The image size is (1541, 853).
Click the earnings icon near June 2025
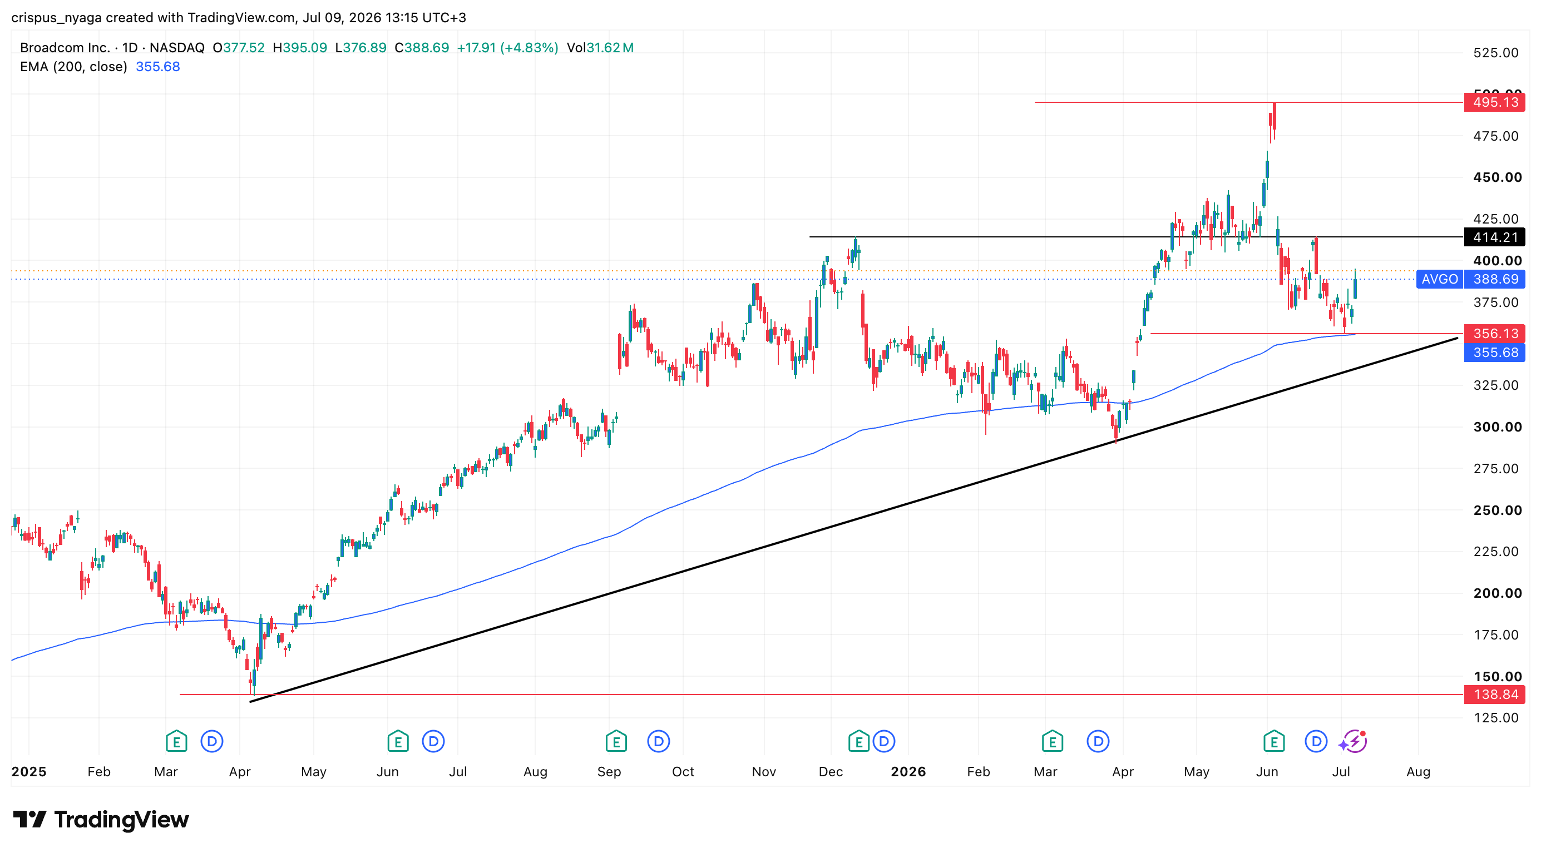(x=398, y=741)
